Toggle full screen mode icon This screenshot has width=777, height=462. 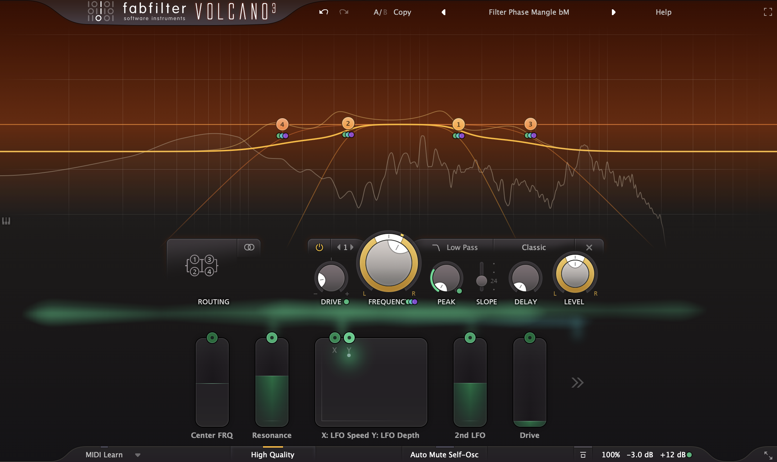click(768, 12)
